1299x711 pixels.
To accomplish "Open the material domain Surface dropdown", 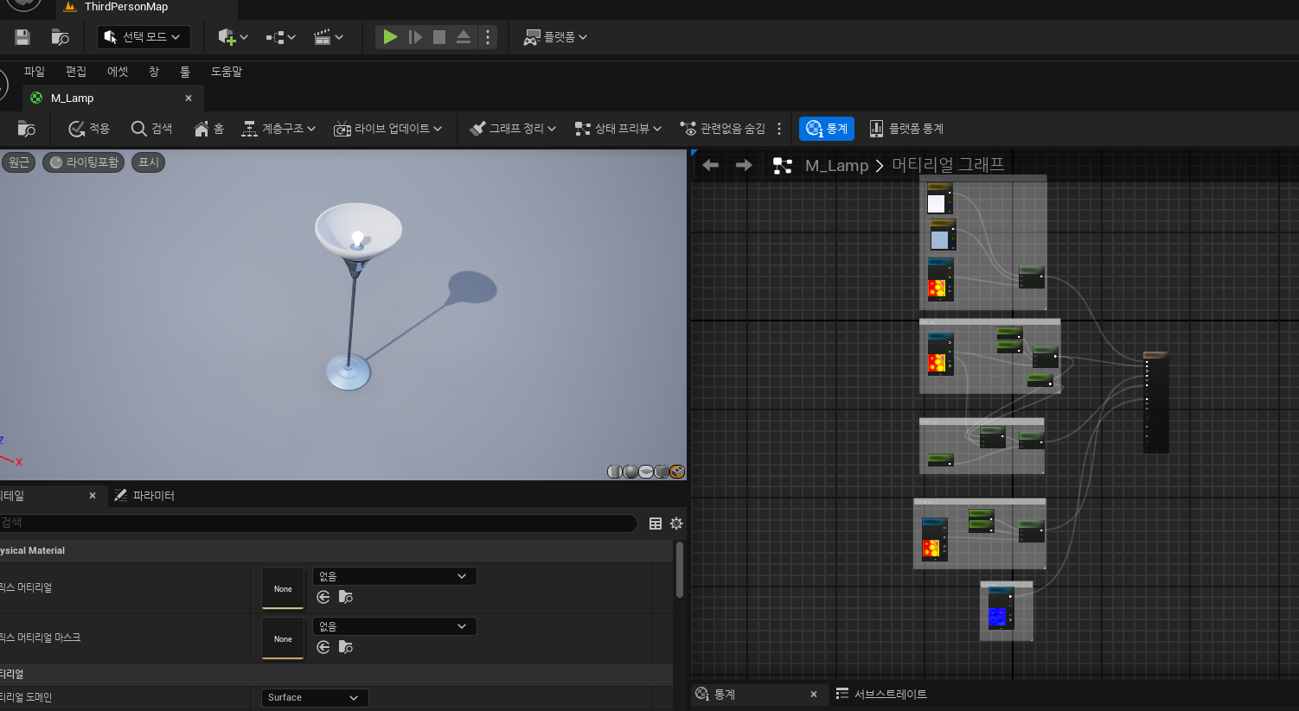I will tap(315, 698).
